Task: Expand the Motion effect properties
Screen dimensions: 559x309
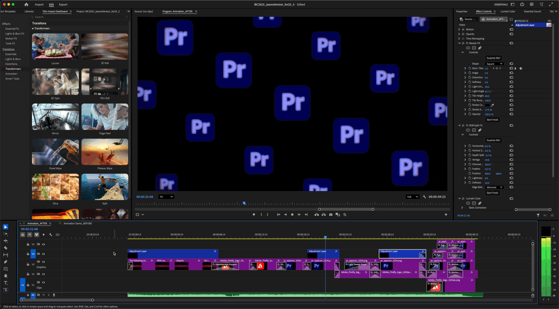Action: click(459, 29)
